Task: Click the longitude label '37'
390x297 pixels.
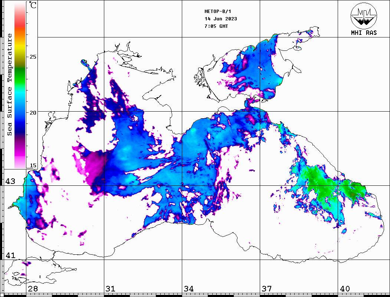Action: tap(267, 289)
